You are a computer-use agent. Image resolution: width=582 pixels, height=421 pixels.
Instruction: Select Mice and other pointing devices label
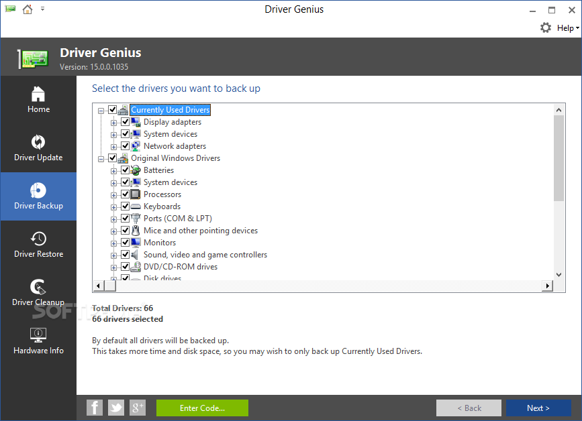tap(201, 231)
